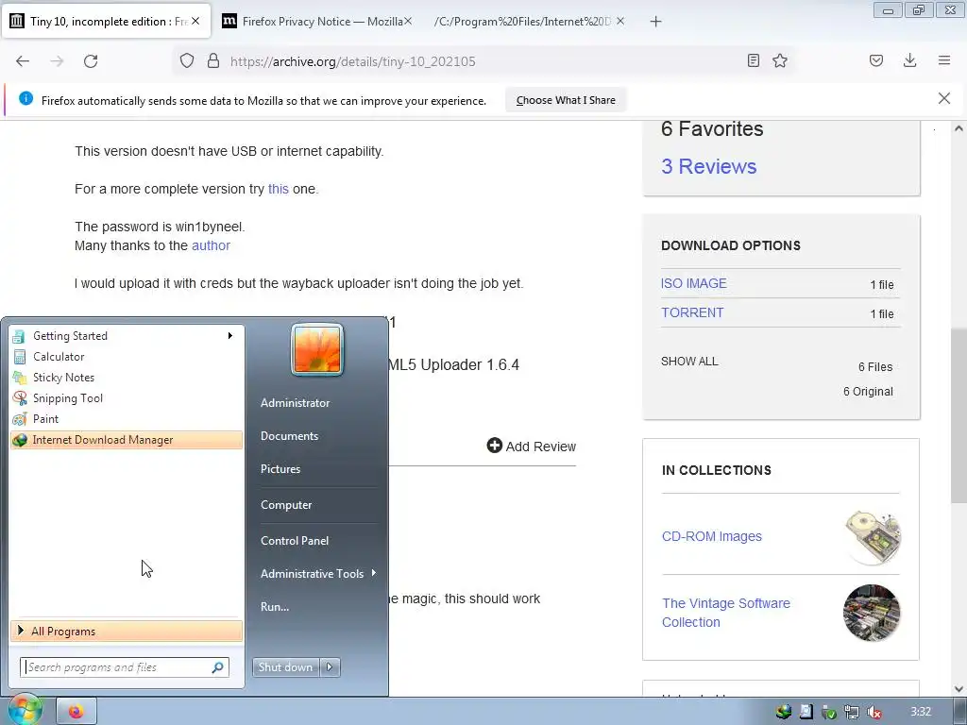The image size is (967, 725).
Task: Open Pictures from Start menu
Action: [280, 469]
